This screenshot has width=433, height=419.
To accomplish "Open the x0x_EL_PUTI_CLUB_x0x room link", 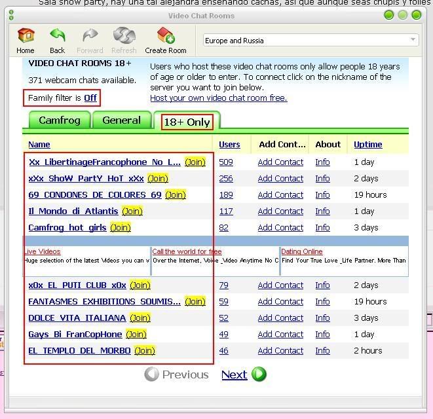I will click(x=77, y=285).
